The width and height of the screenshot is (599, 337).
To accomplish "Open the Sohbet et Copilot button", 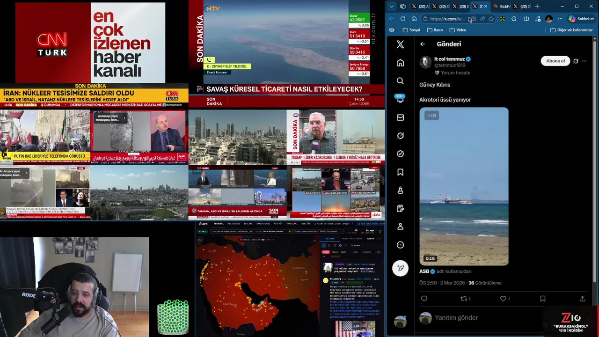I will (581, 19).
